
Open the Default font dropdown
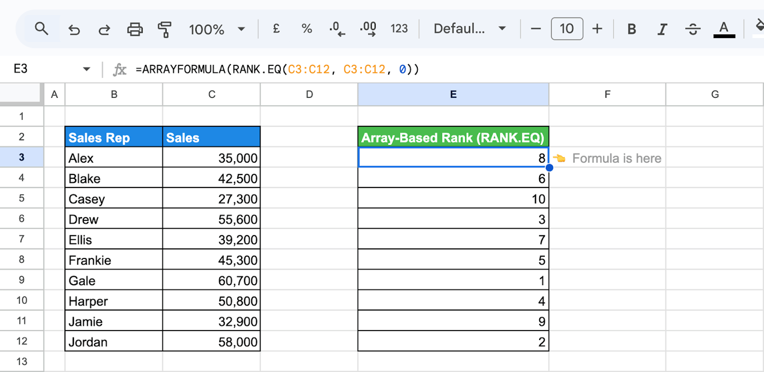pos(470,29)
